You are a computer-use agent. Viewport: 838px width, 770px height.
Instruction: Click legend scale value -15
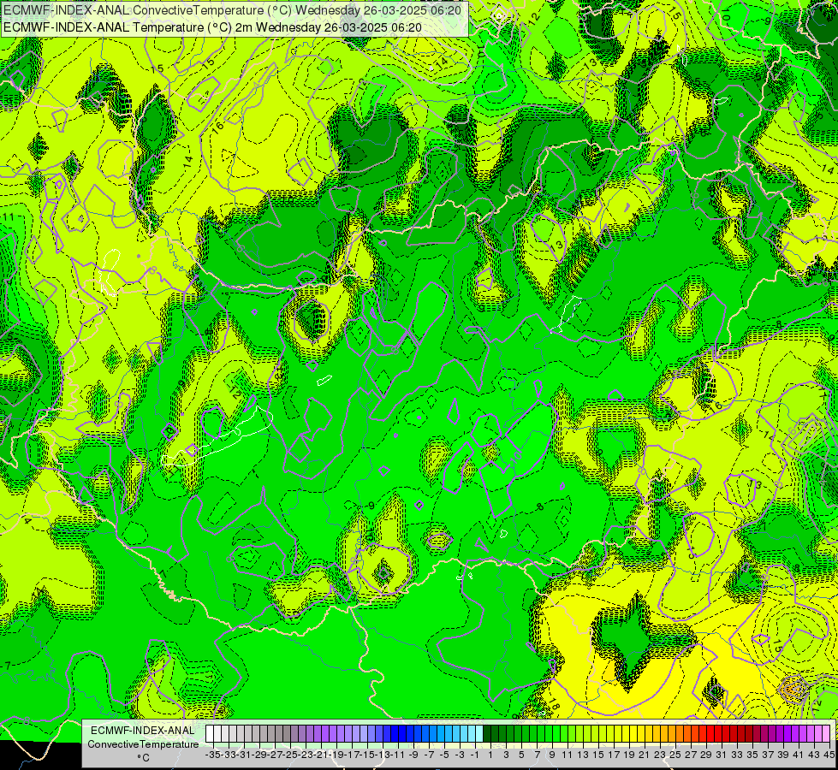(367, 755)
